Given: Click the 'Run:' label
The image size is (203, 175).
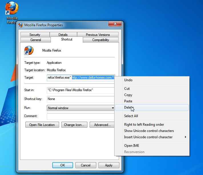Looking at the screenshot, I should tap(27, 108).
